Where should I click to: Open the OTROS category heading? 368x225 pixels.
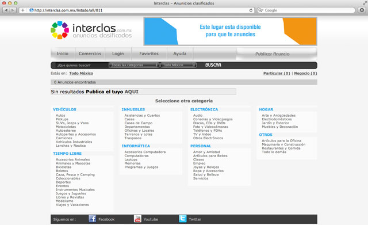click(x=266, y=135)
